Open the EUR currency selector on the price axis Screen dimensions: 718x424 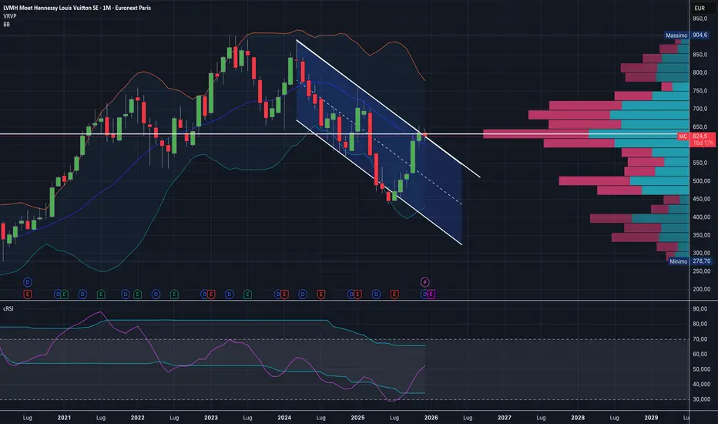click(x=700, y=8)
